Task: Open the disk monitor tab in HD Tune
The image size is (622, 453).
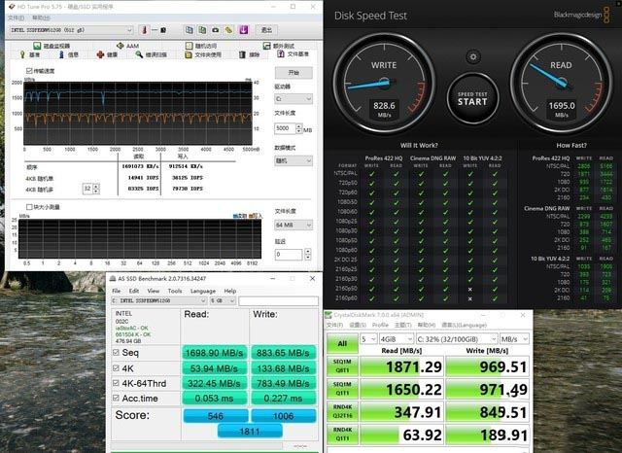Action: click(x=52, y=46)
